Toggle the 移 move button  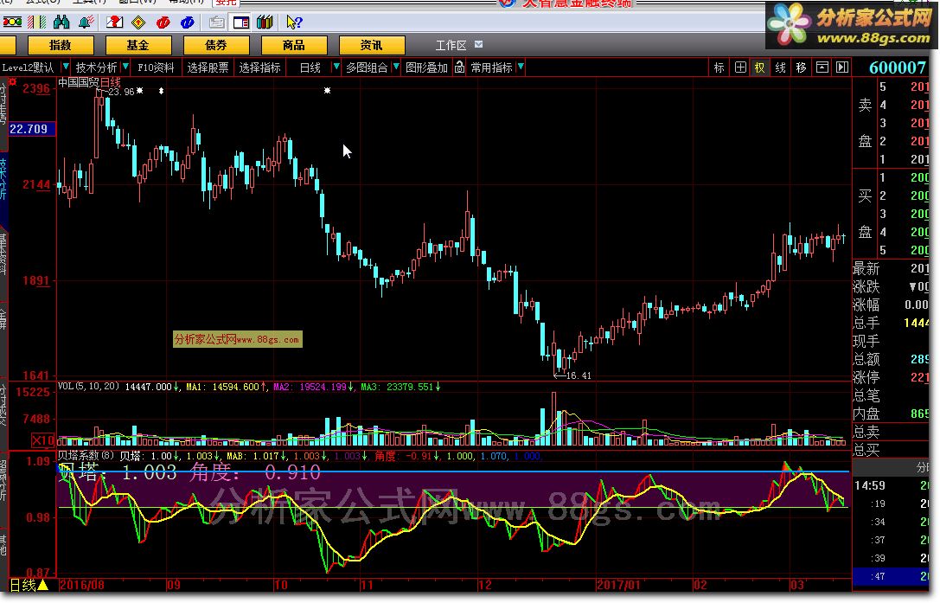[801, 67]
